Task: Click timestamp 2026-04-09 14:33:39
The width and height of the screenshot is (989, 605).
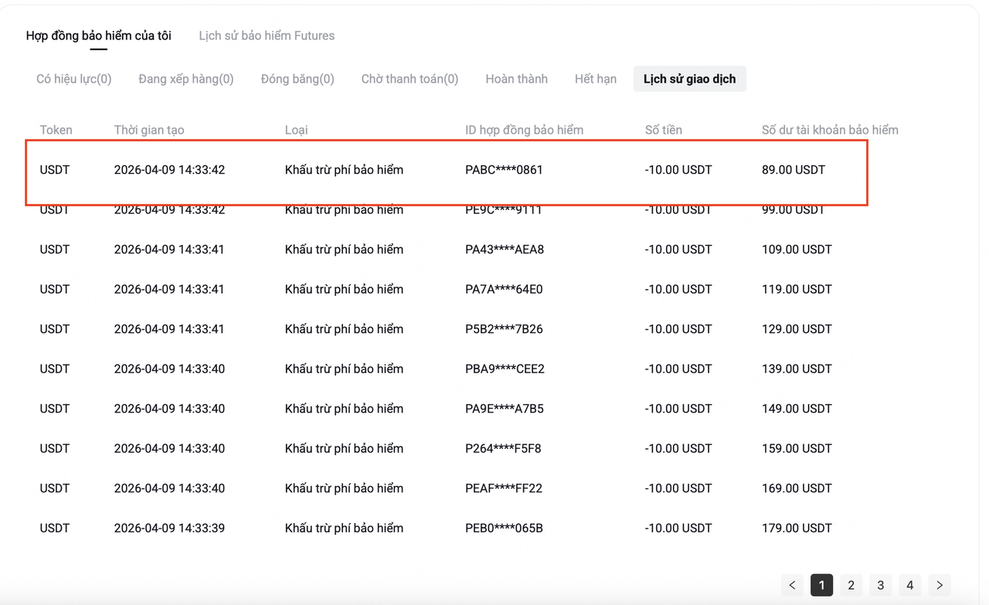Action: tap(169, 528)
